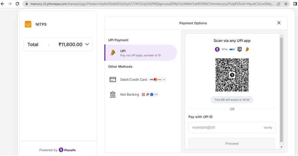Click the UPI QR code image
The image size is (298, 156).
click(232, 75)
